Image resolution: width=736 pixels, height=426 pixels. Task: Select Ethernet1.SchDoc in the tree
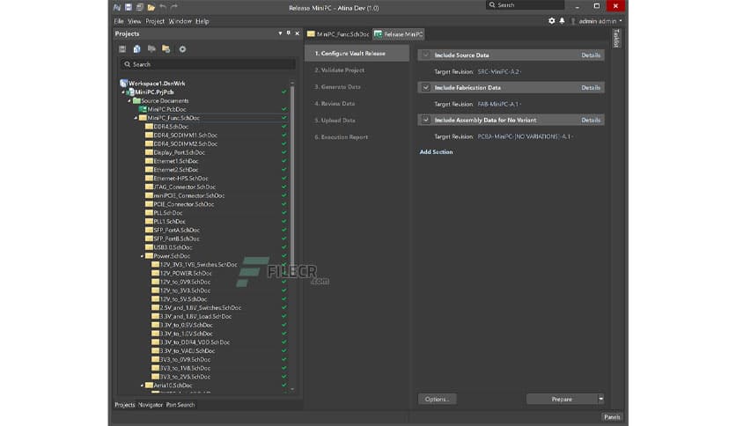[175, 161]
